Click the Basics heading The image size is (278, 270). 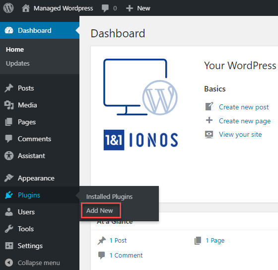(x=215, y=89)
